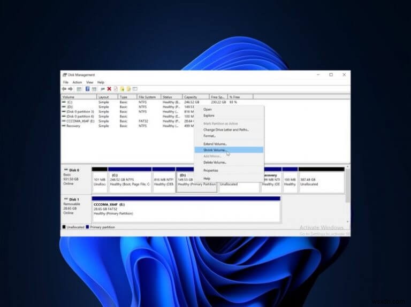Sort by the File System column header
This screenshot has width=411, height=307.
click(149, 97)
